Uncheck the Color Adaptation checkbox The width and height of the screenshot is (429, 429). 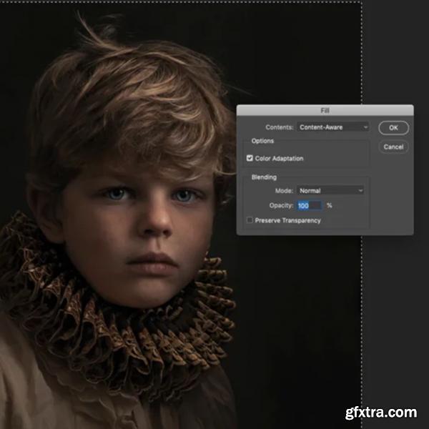click(250, 158)
